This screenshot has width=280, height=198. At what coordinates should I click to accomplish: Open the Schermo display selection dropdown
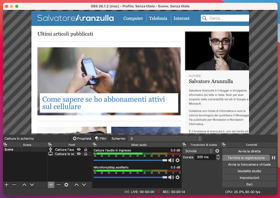click(166, 138)
